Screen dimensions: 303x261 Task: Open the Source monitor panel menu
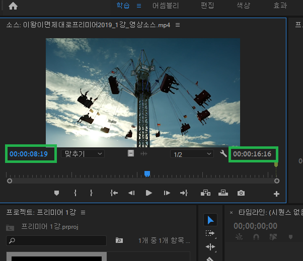tap(178, 25)
